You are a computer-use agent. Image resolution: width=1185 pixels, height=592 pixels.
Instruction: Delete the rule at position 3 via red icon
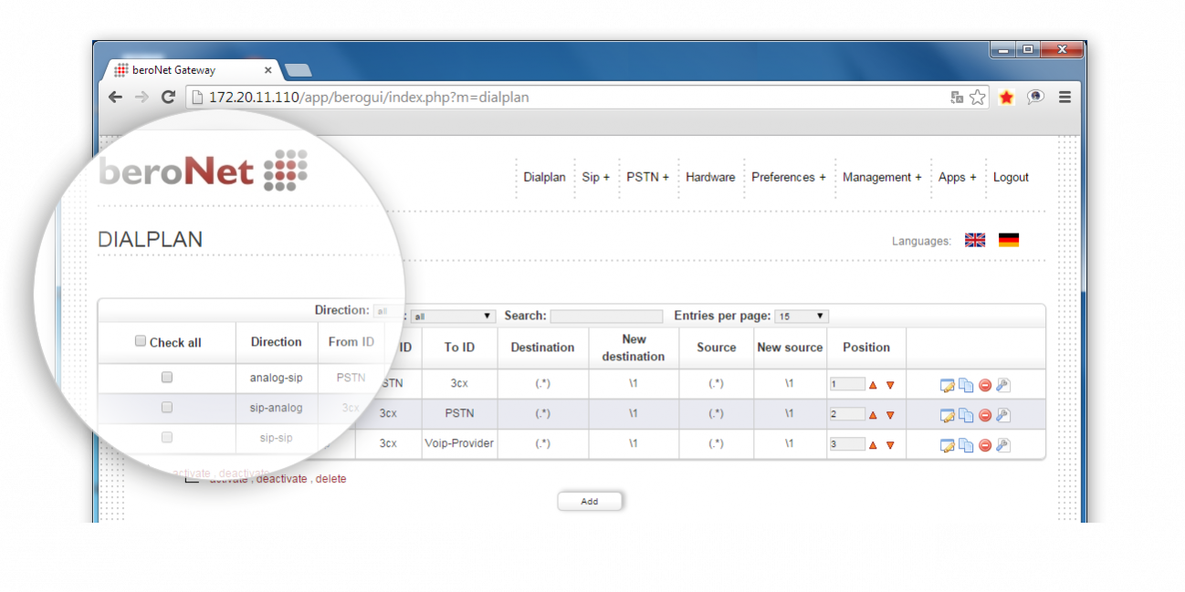[985, 445]
